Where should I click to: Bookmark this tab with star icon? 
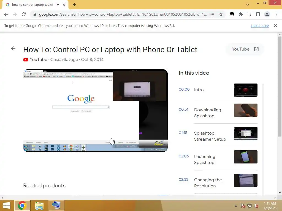[221, 14]
